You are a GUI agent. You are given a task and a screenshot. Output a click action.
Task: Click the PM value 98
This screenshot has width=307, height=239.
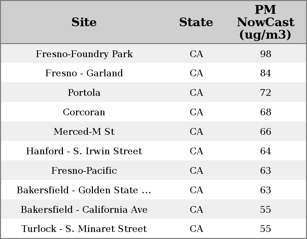[x=266, y=54]
